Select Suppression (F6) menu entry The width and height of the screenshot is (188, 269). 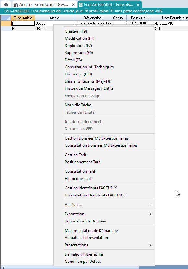[79, 53]
